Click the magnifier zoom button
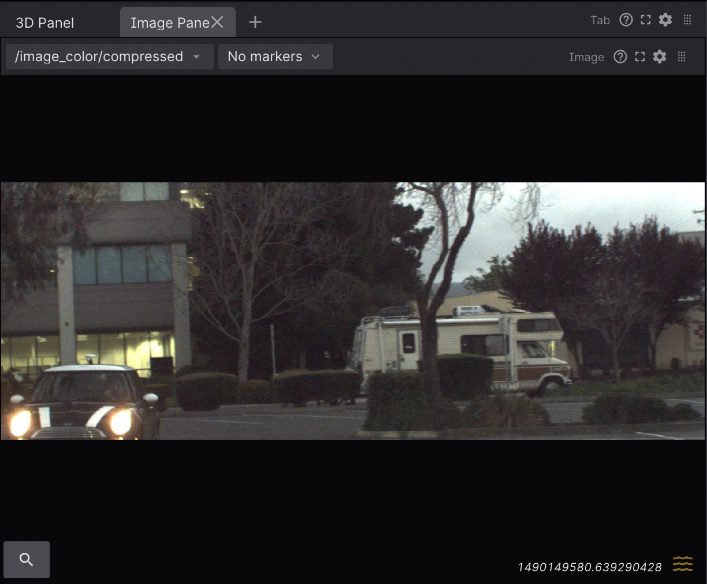The height and width of the screenshot is (584, 707). [x=27, y=559]
